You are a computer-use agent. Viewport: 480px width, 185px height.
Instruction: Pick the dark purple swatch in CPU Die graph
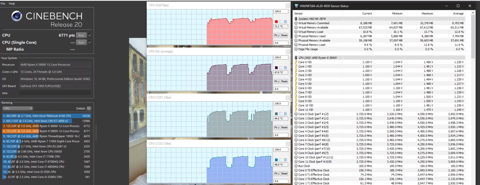(x=276, y=68)
